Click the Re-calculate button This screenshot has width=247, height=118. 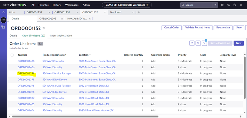coord(223,28)
